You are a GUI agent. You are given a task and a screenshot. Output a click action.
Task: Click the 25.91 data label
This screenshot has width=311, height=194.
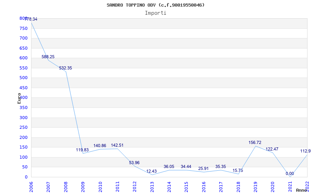(203, 169)
